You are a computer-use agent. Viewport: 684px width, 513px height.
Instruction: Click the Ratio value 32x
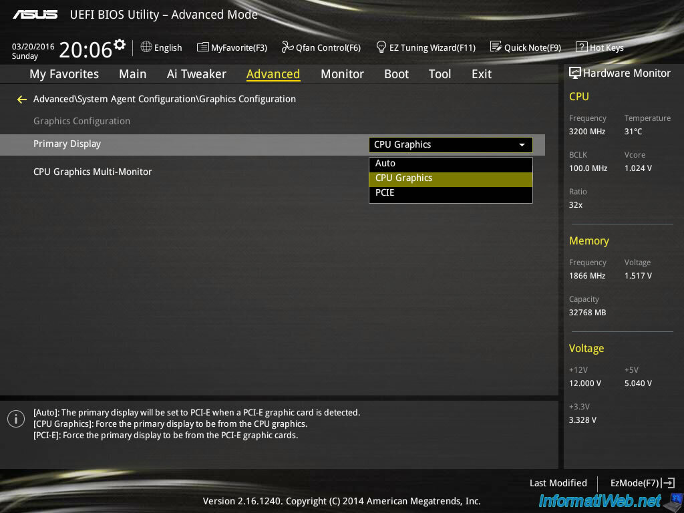click(x=575, y=205)
